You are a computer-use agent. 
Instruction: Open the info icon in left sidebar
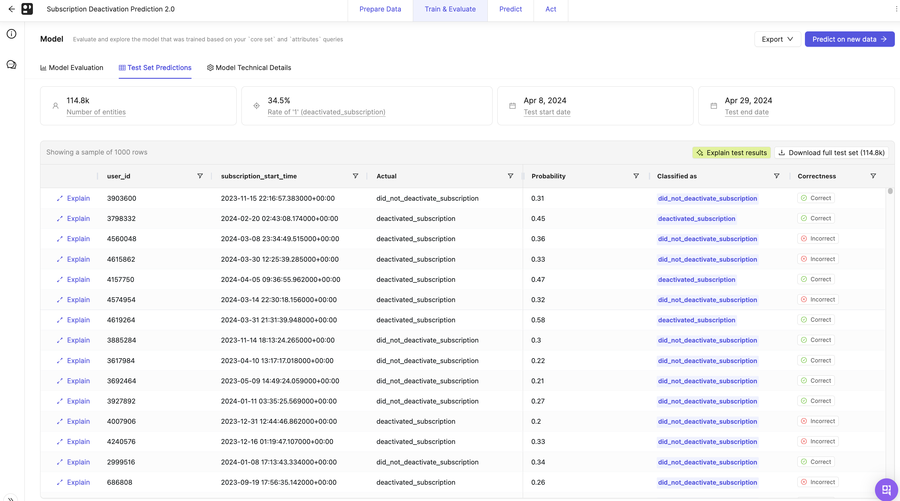(11, 34)
